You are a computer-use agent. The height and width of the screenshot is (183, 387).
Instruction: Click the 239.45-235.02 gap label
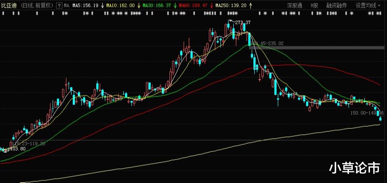[268, 44]
